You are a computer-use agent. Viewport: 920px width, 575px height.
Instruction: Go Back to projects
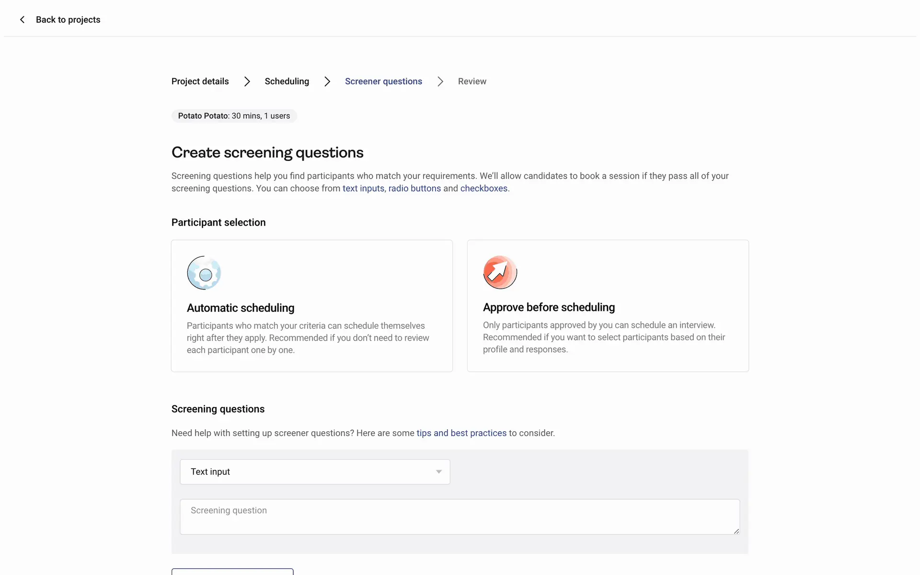tap(68, 20)
